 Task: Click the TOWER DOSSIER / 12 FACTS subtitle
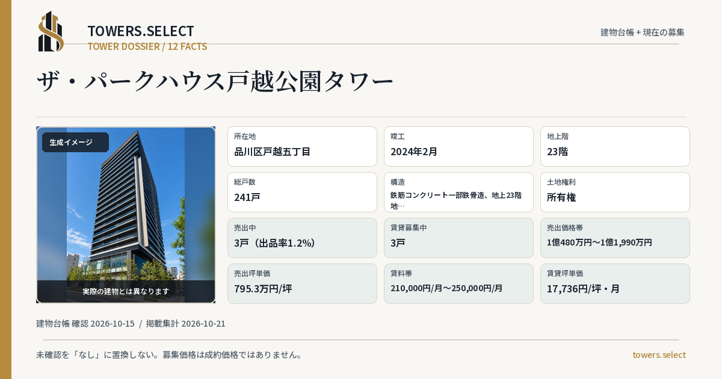[147, 46]
